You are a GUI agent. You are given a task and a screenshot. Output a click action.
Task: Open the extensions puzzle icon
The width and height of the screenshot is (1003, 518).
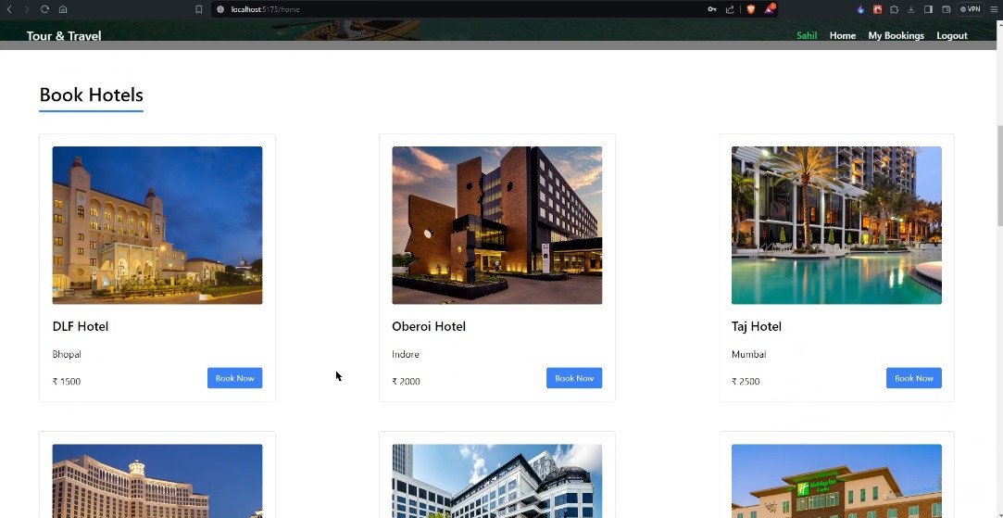tap(894, 9)
